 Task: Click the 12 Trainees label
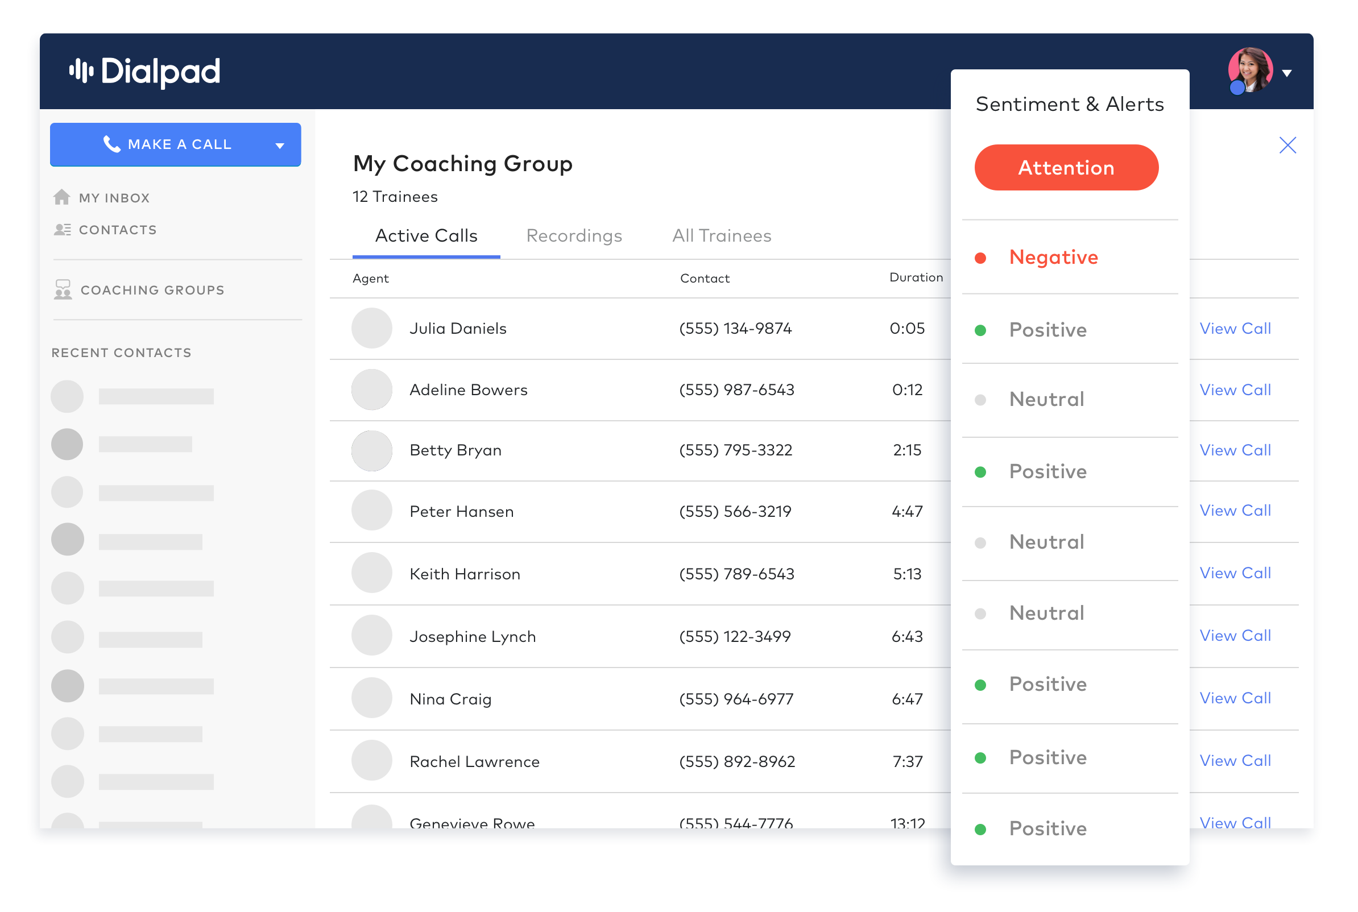[395, 197]
